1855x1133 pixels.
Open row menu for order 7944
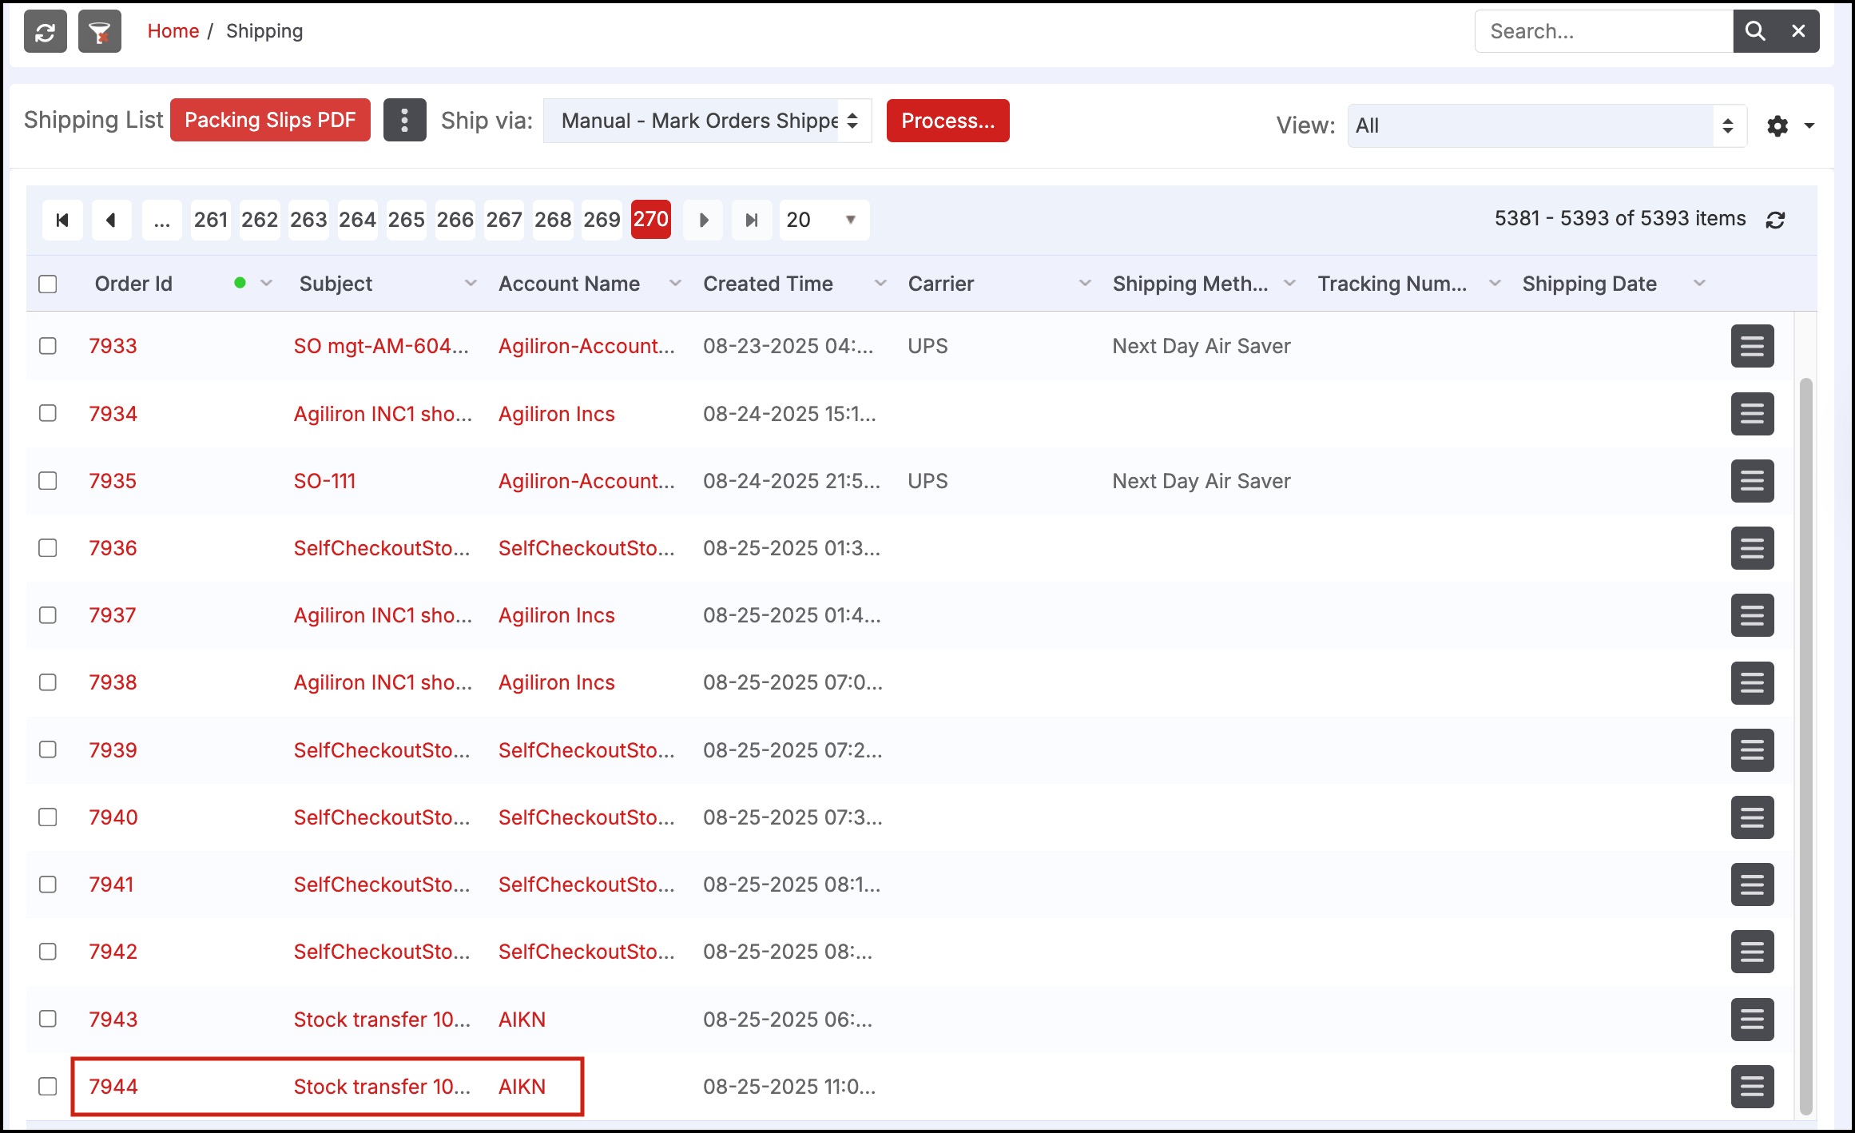pos(1752,1087)
